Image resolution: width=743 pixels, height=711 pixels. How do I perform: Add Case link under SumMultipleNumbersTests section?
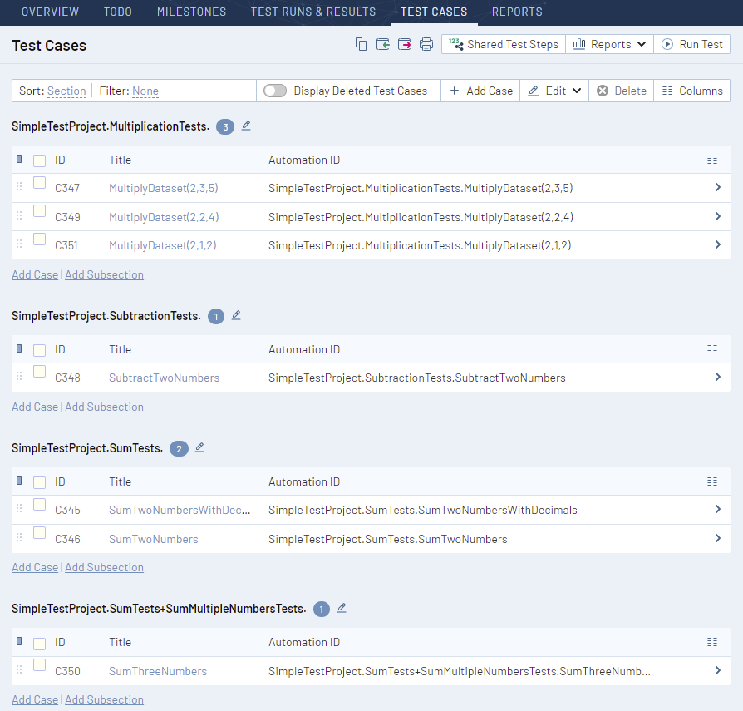point(35,699)
